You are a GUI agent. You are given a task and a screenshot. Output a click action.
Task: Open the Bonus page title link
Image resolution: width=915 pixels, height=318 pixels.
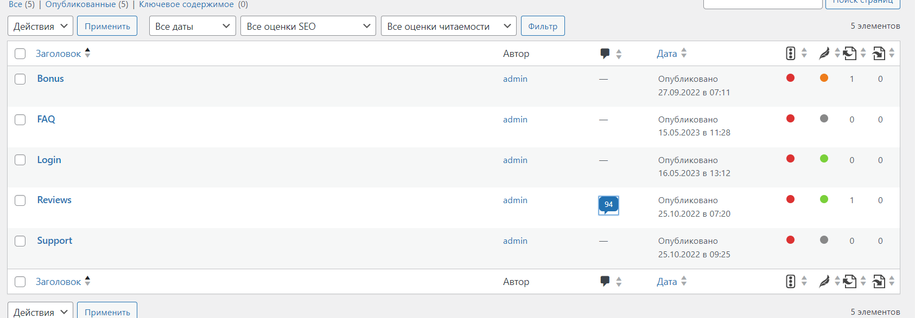[x=50, y=79]
